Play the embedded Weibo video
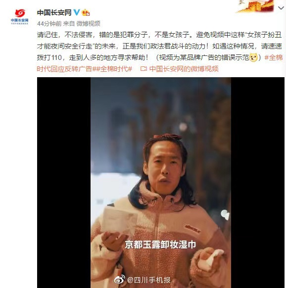The image size is (286, 288). (x=161, y=183)
